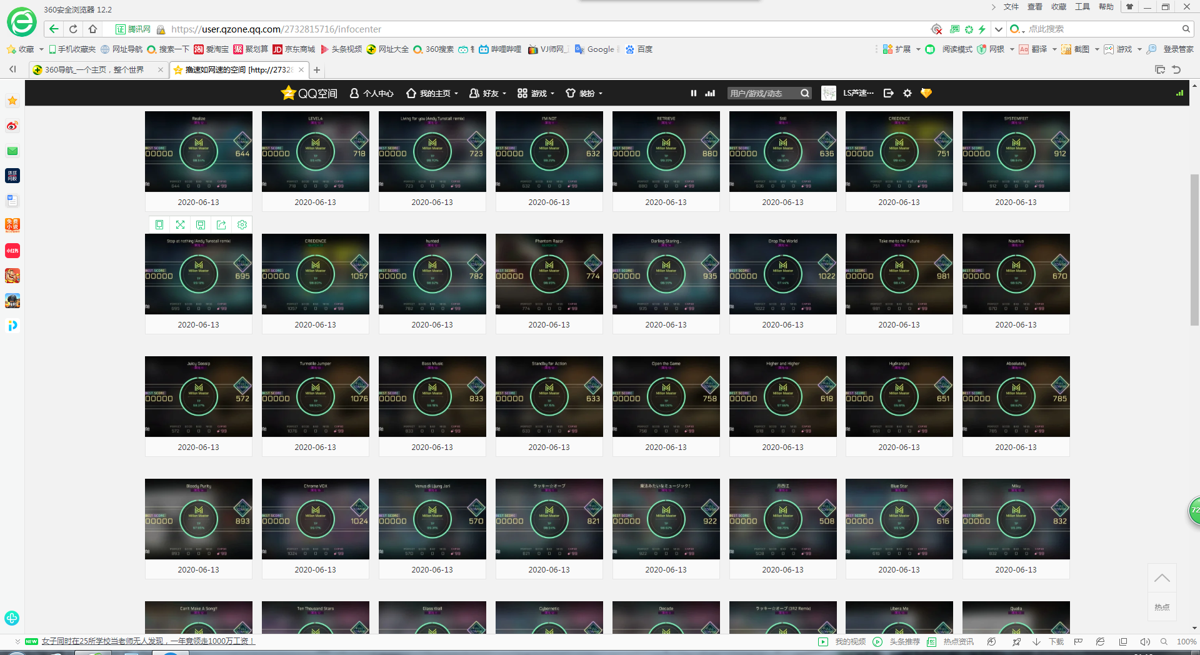This screenshot has height=655, width=1200.
Task: Expand the 翻译 translate dropdown arrow
Action: [1054, 49]
